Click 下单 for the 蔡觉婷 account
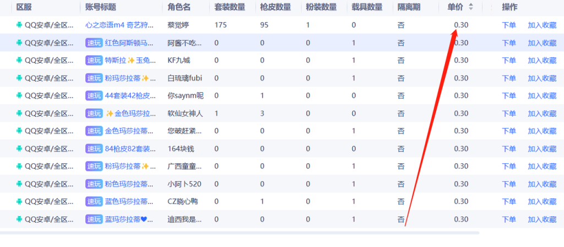This screenshot has width=564, height=247. click(x=509, y=25)
